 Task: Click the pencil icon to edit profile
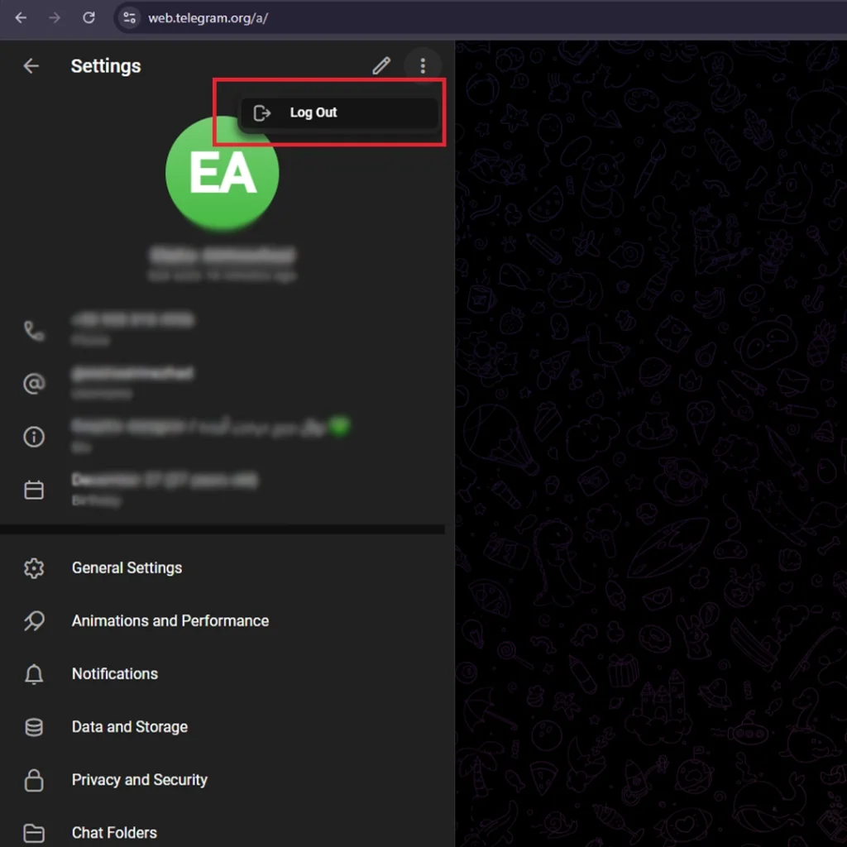click(x=381, y=65)
